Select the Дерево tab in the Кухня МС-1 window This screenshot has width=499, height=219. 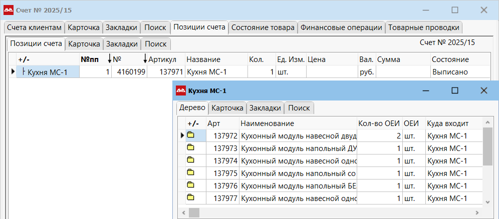coord(192,107)
